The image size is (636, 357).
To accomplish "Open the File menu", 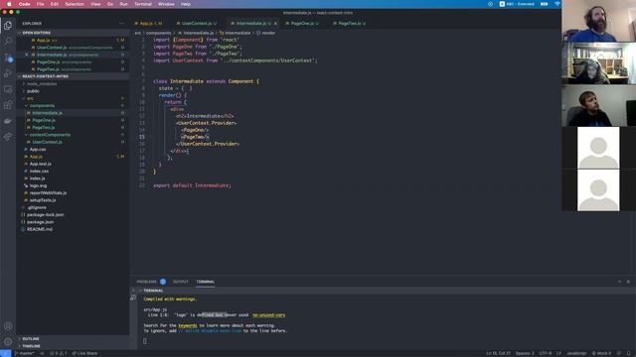I will 40,4.
